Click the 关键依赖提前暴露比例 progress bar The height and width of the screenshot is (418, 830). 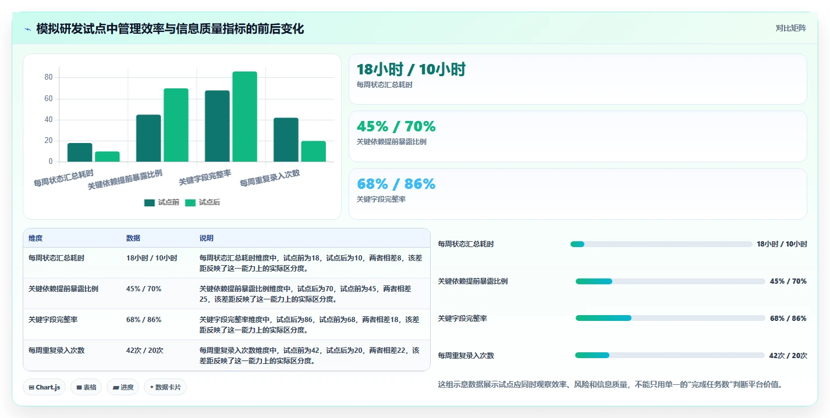pyautogui.click(x=670, y=281)
